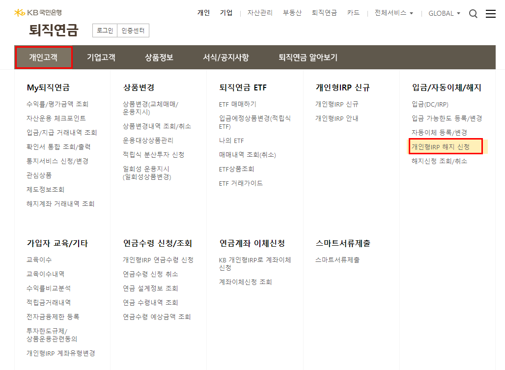
Task: Open 스마트서류제출 link below the heading
Action: pyautogui.click(x=337, y=259)
